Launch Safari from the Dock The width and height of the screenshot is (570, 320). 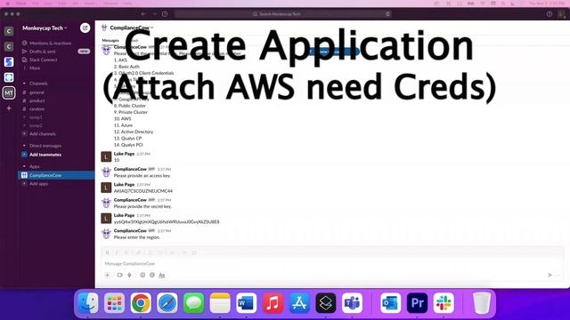[x=167, y=303]
